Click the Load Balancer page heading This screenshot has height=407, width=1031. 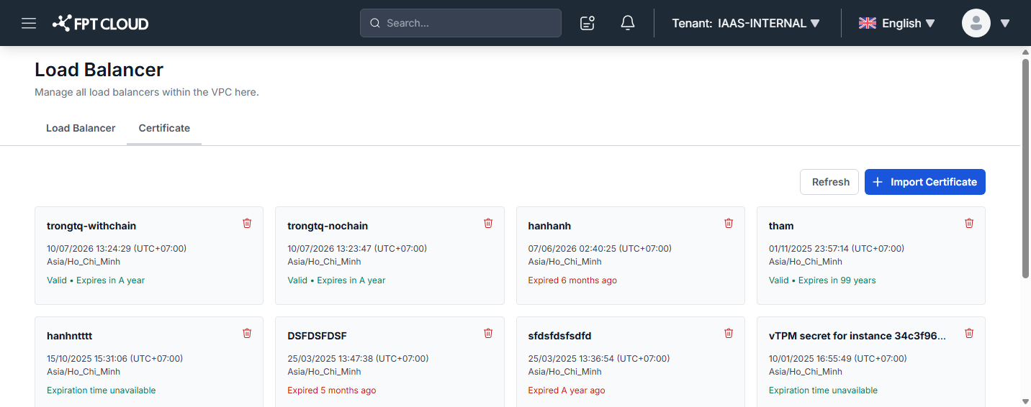click(99, 70)
